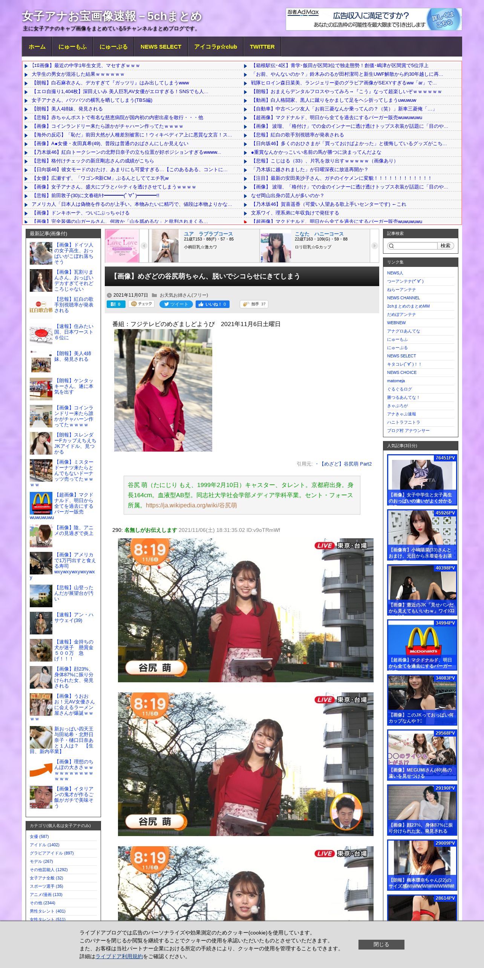Open the ライブドア利用規約 link

(119, 956)
